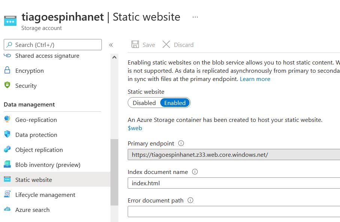Click the Shared access signature link icon
This screenshot has width=340, height=222.
[x=7, y=55]
